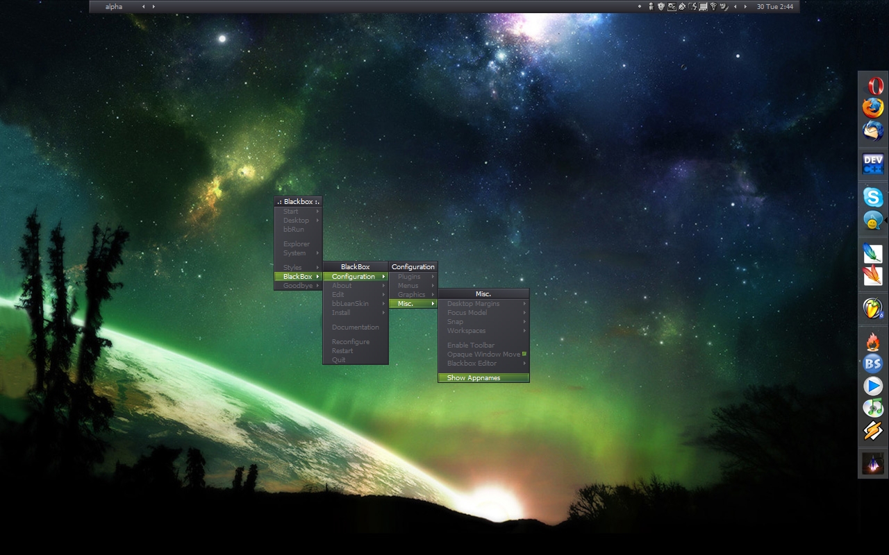The width and height of the screenshot is (889, 555).
Task: Select the highlighted Misc. entry
Action: click(413, 304)
